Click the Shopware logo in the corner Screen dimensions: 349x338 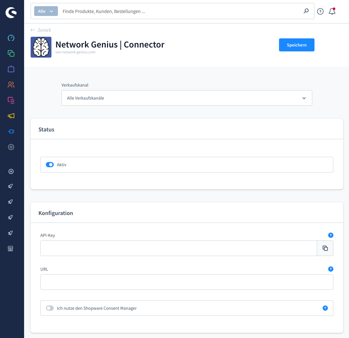coord(11,12)
